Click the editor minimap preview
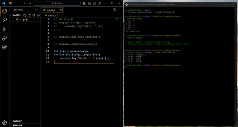 (x=118, y=19)
